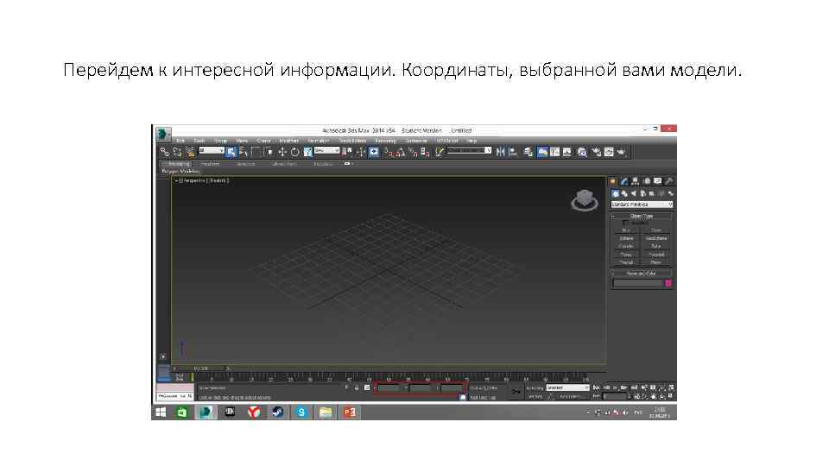829x466 pixels.
Task: Select the Cameras create category
Action: pyautogui.click(x=642, y=194)
